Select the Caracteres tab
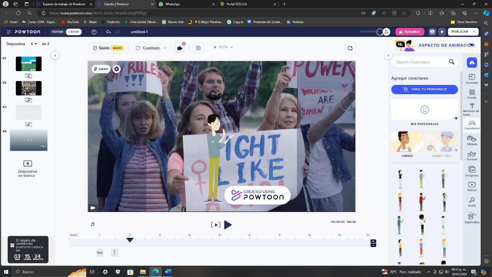Screen dimensions: 492x277 click(472, 125)
